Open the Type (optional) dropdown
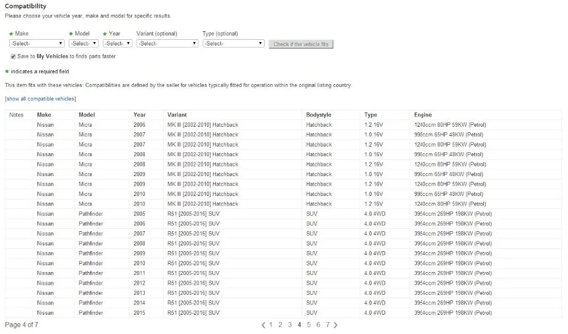 (x=233, y=44)
